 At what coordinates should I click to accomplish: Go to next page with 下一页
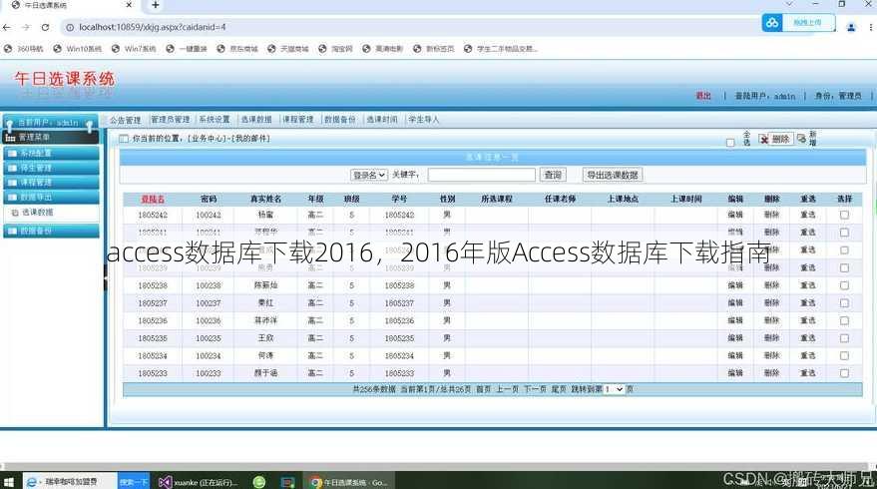(535, 389)
